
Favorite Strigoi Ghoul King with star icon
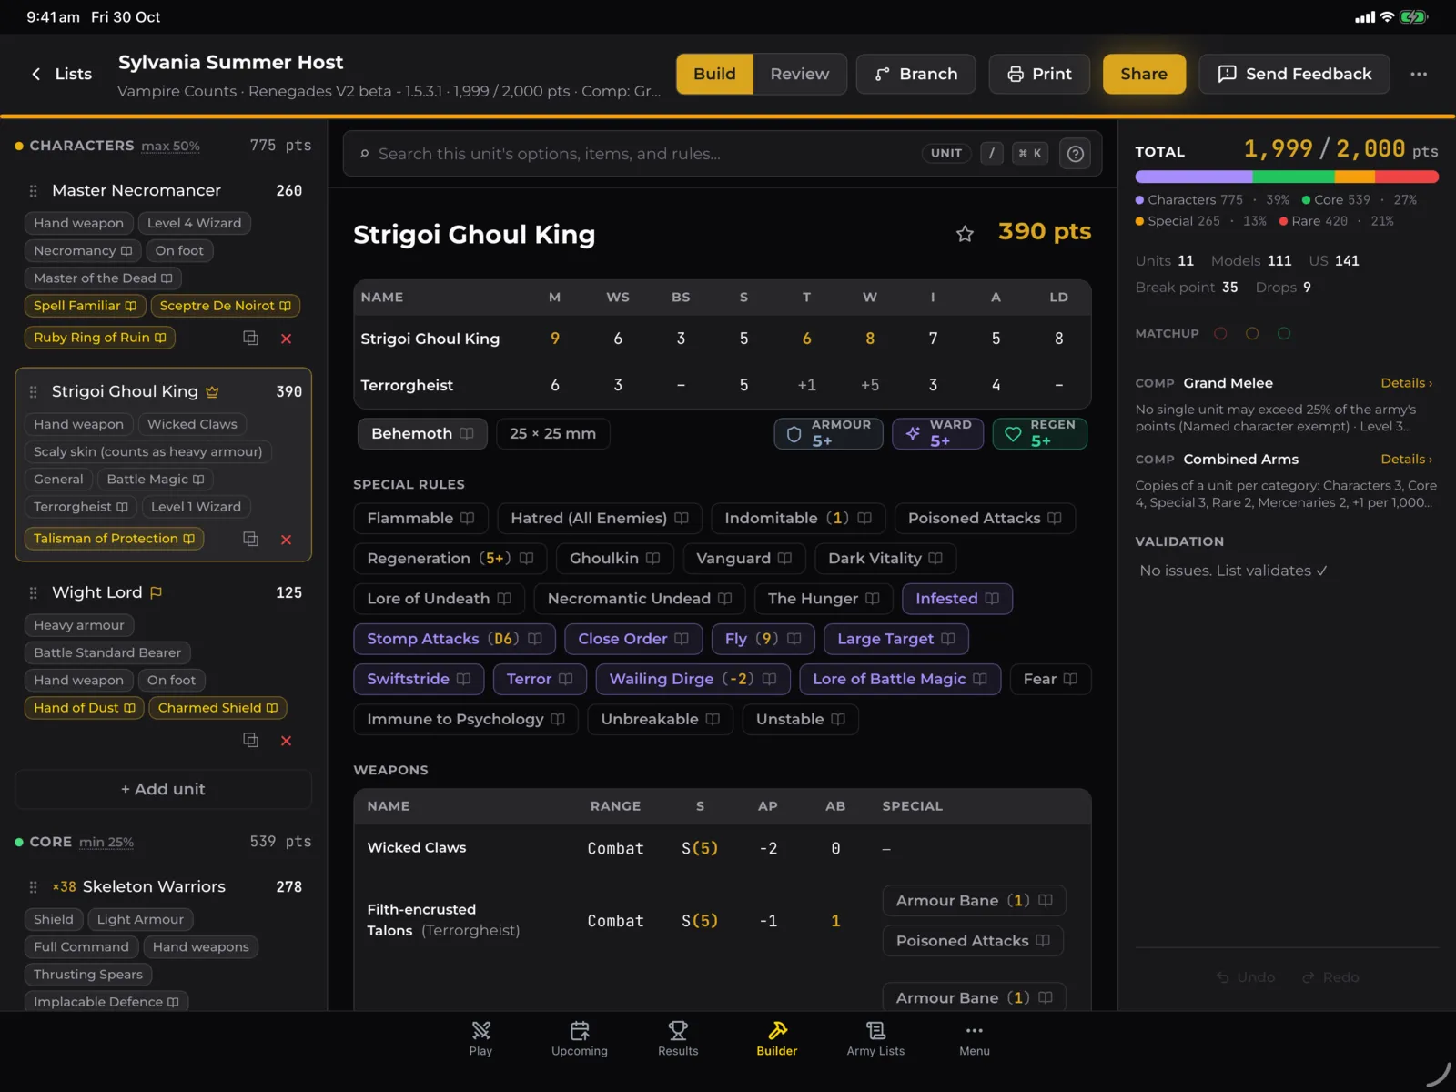965,234
